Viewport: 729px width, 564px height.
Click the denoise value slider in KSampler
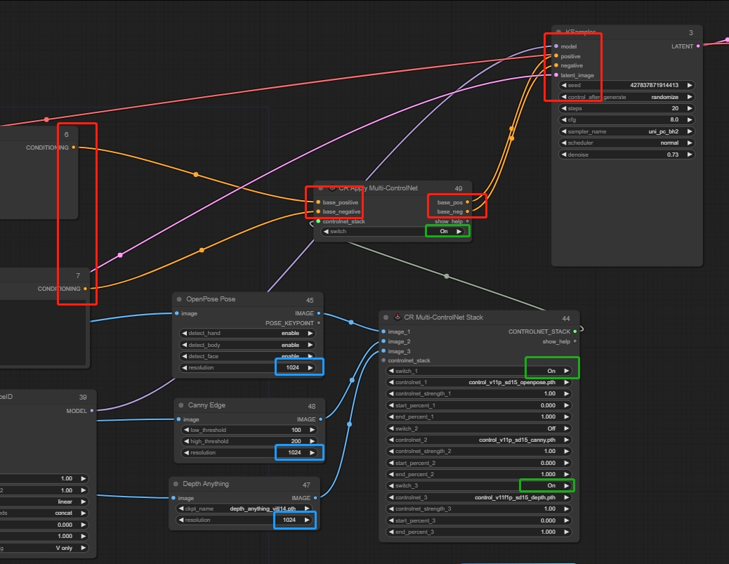(626, 155)
